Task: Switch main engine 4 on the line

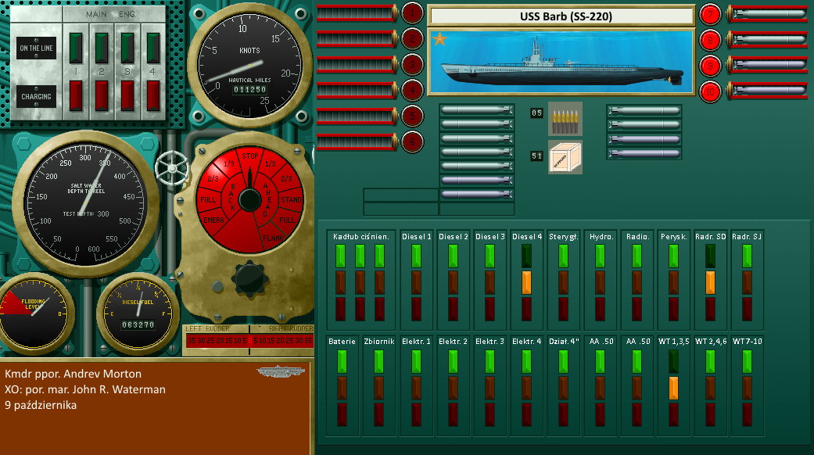Action: click(x=153, y=48)
